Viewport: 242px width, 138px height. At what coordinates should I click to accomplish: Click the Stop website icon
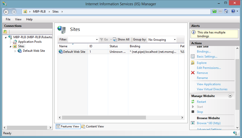pyautogui.click(x=193, y=112)
